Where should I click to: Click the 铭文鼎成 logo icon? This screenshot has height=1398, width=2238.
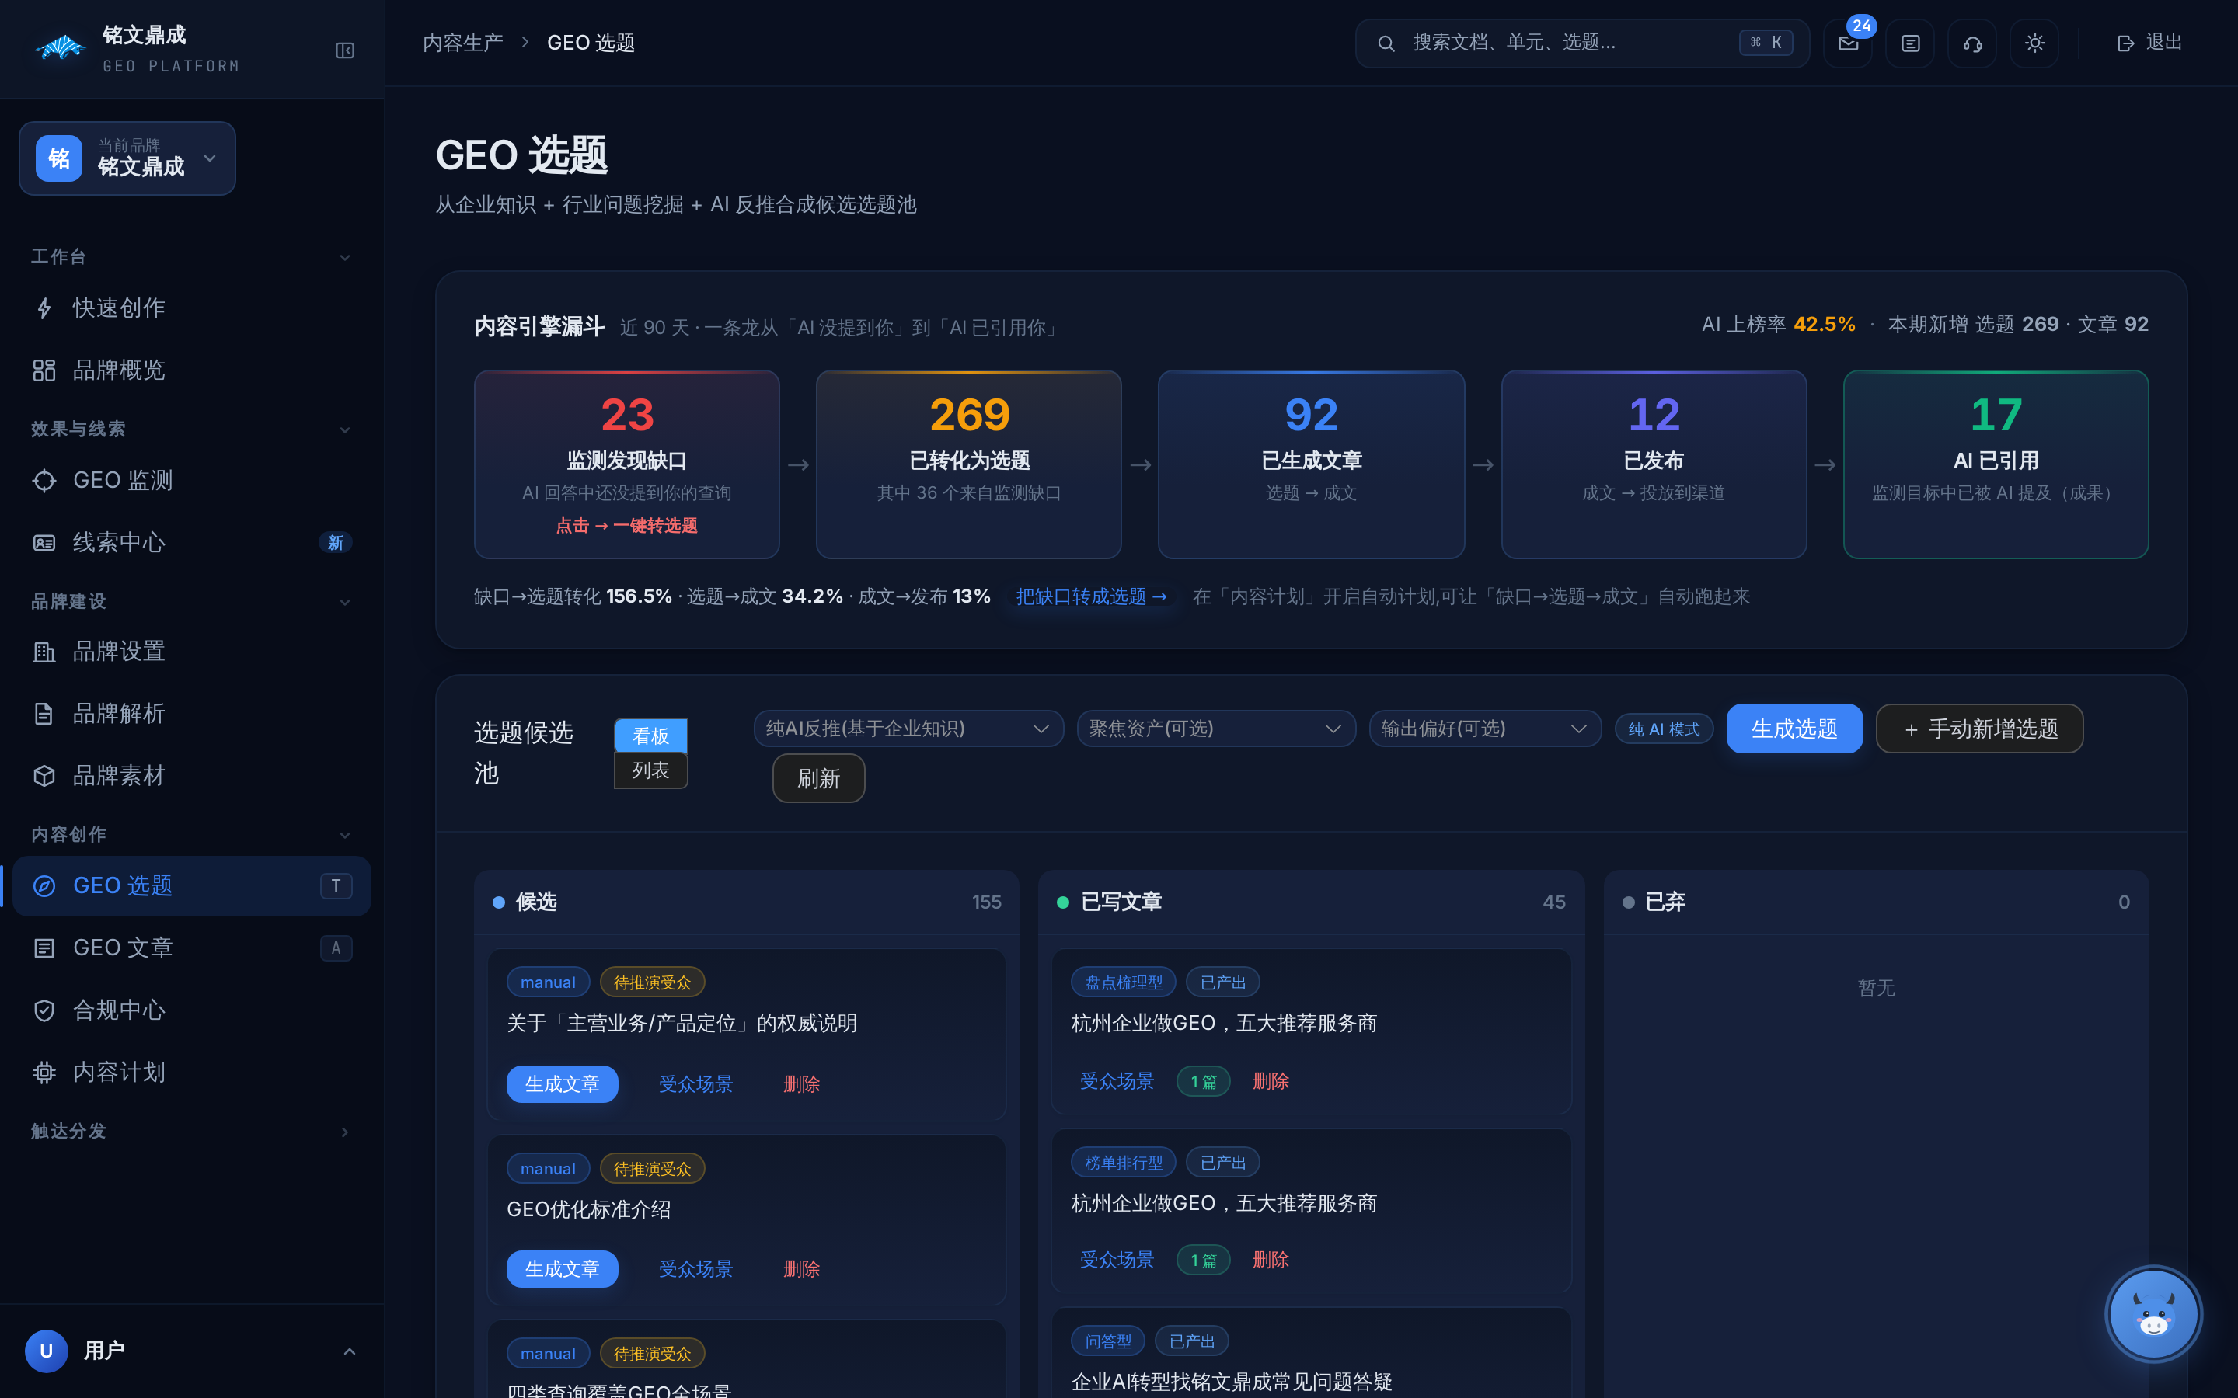(x=59, y=47)
